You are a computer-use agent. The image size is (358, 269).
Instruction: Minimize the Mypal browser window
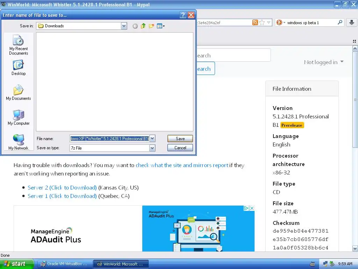click(337, 4)
